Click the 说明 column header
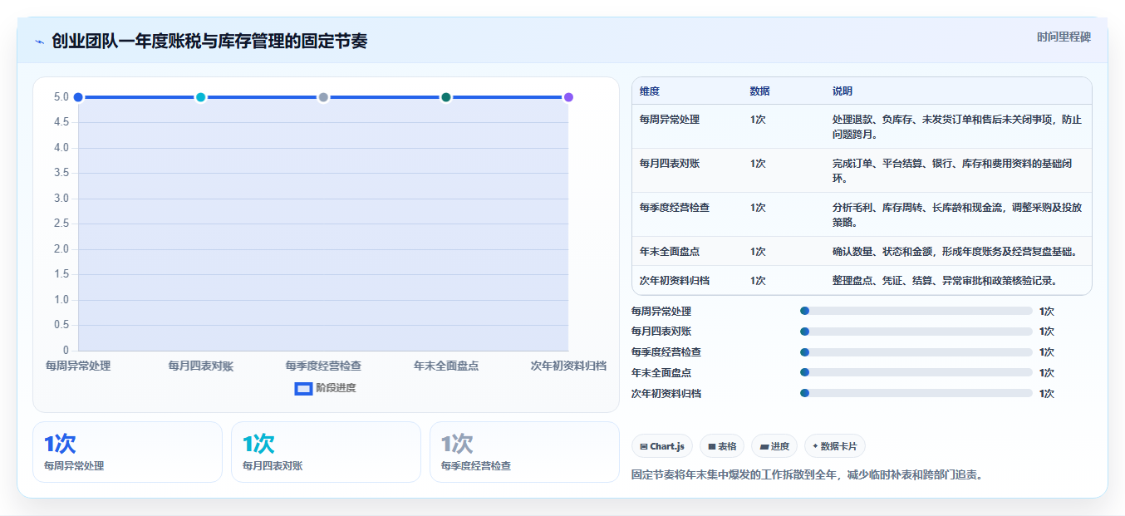1125x516 pixels. [x=843, y=91]
